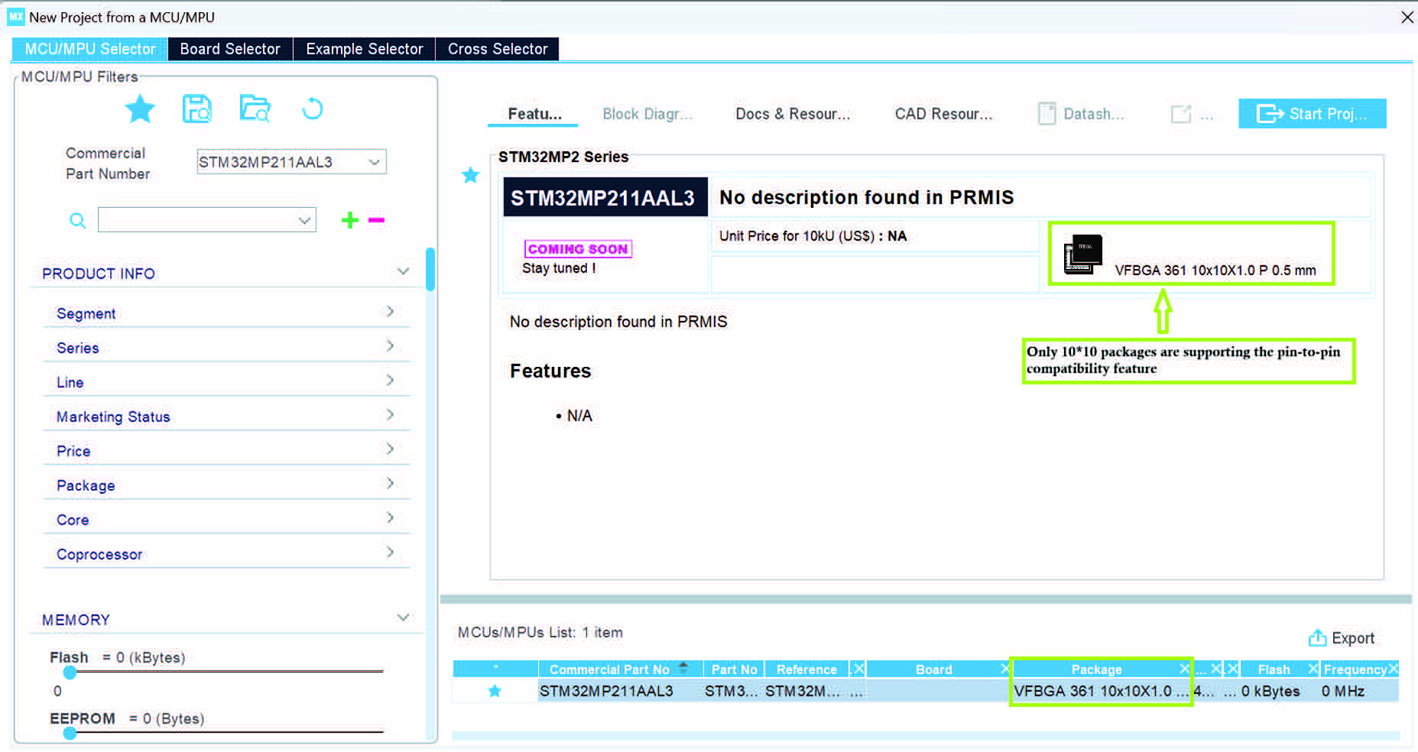Click the Board column header
The height and width of the screenshot is (752, 1418).
(933, 669)
